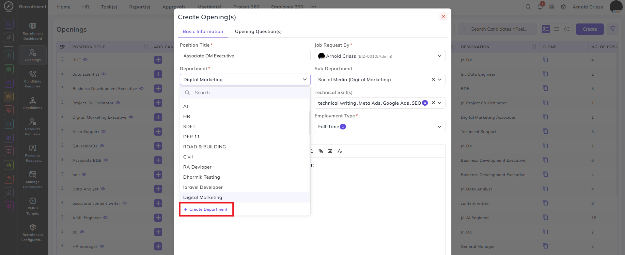Viewport: 625px width, 255px height.
Task: Open Employment Type dropdown
Action: pyautogui.click(x=380, y=127)
